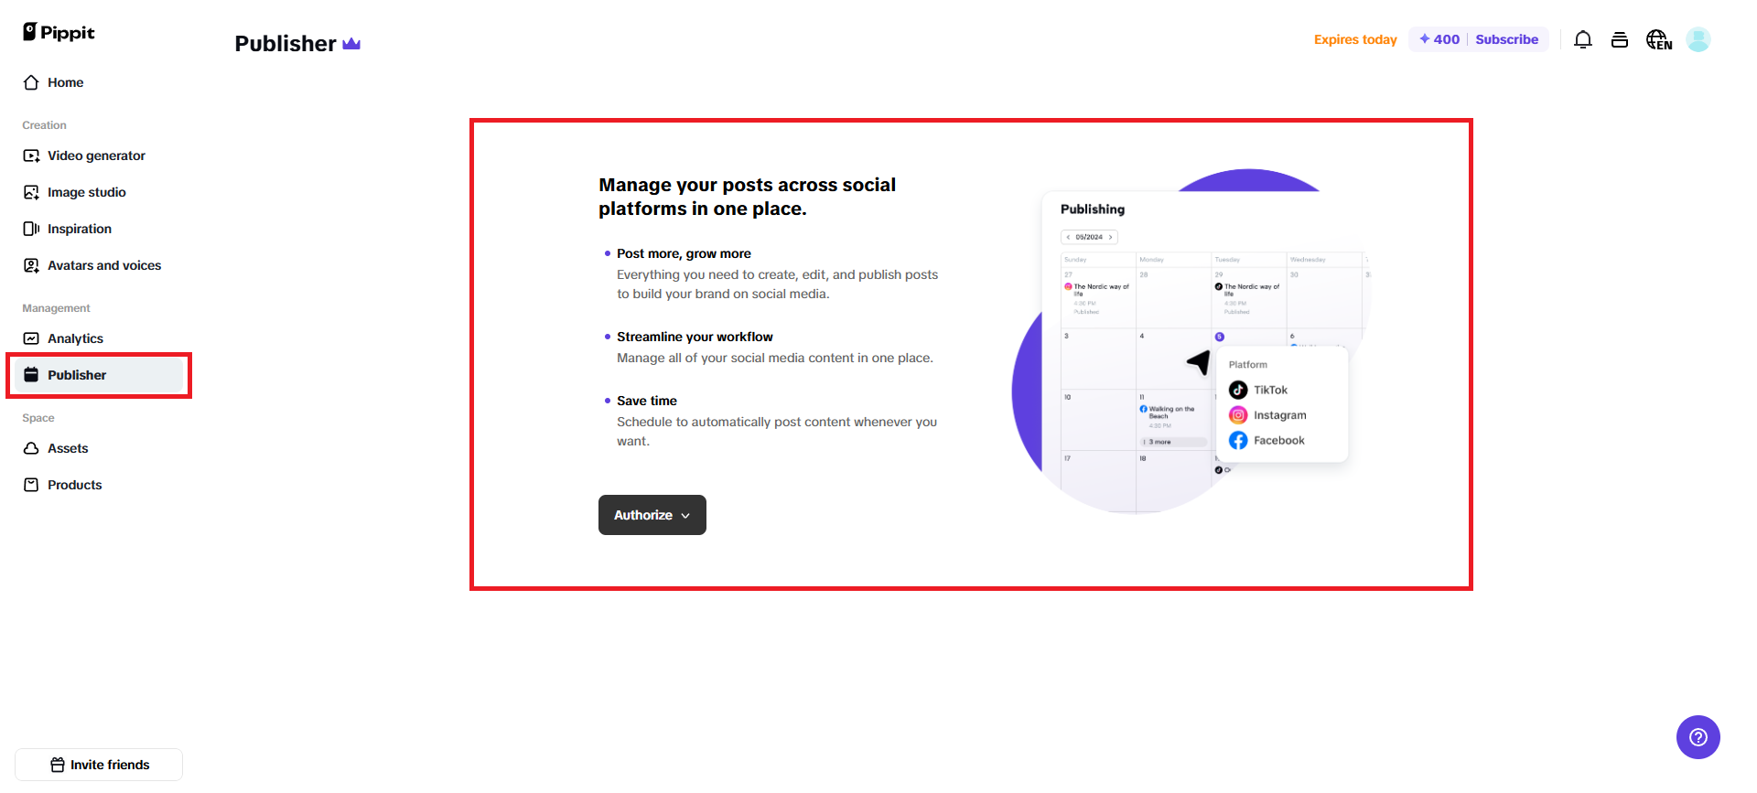Click the crown icon beside Publisher title

tap(351, 43)
